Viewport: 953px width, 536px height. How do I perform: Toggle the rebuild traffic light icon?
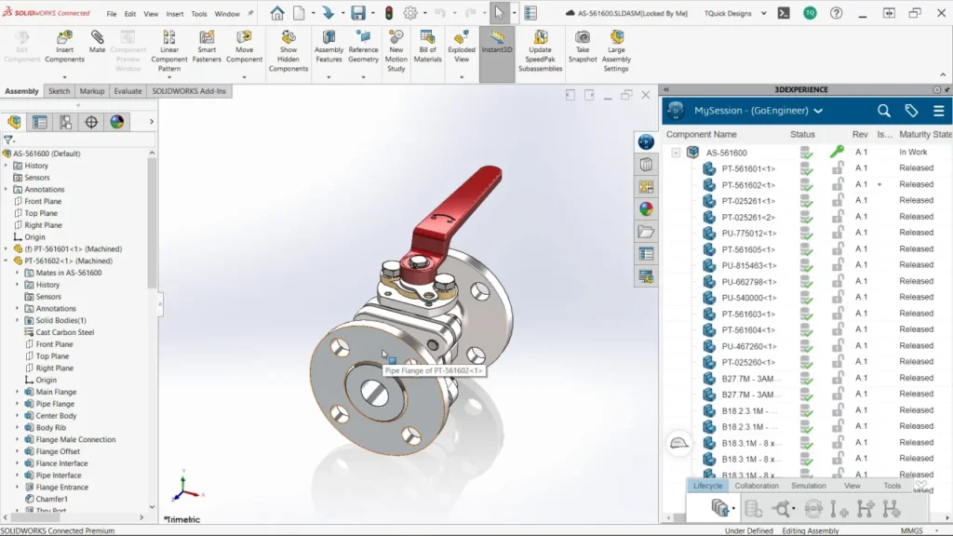[x=387, y=14]
